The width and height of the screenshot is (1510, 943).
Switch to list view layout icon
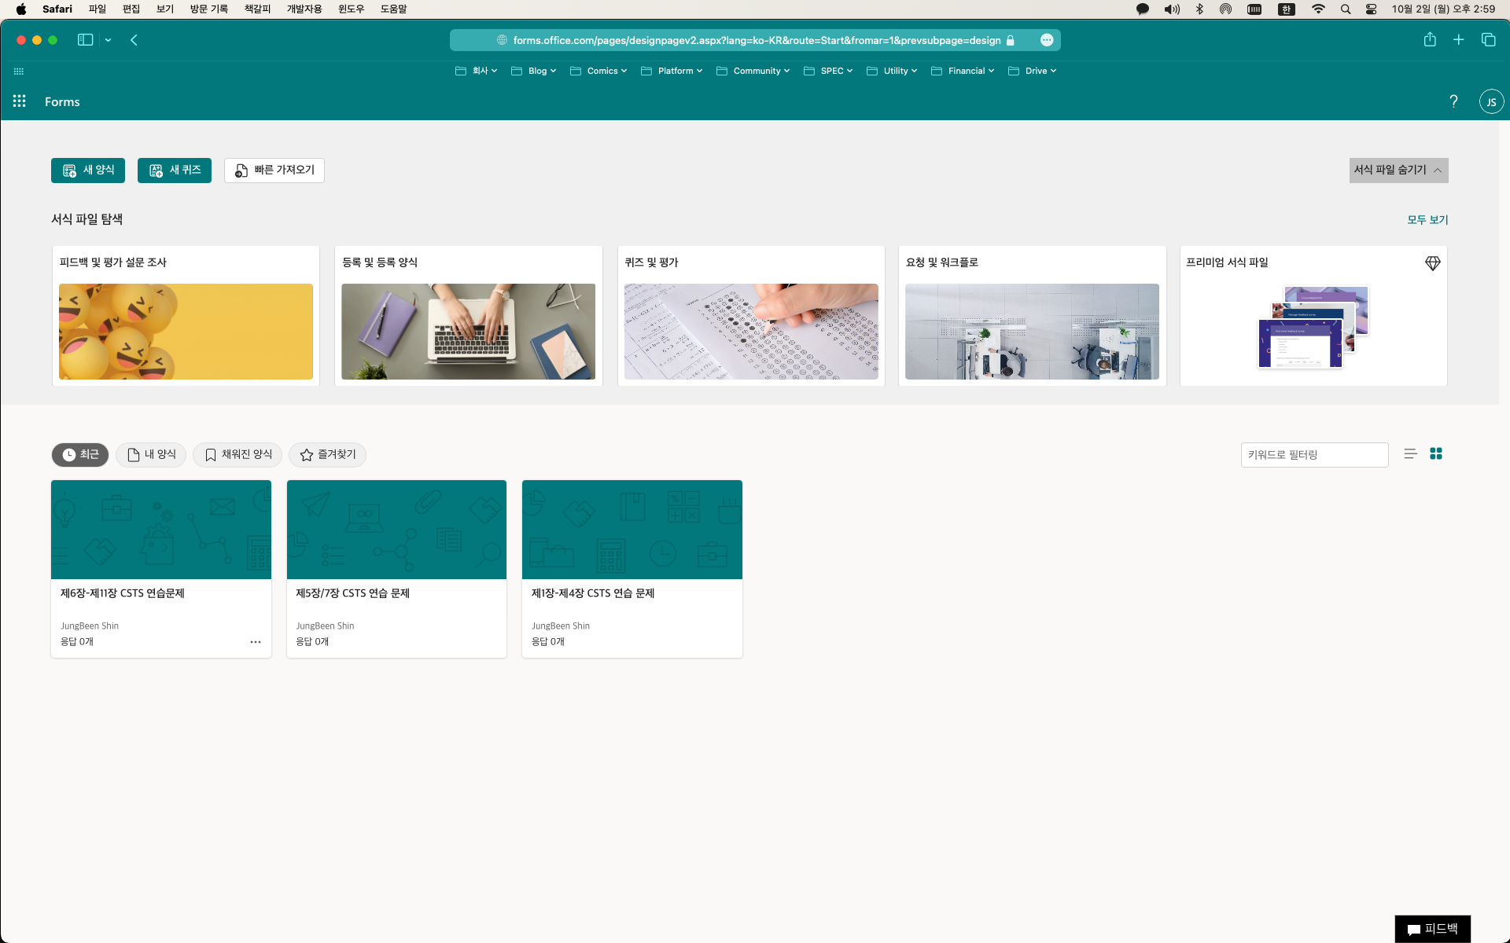pyautogui.click(x=1410, y=454)
